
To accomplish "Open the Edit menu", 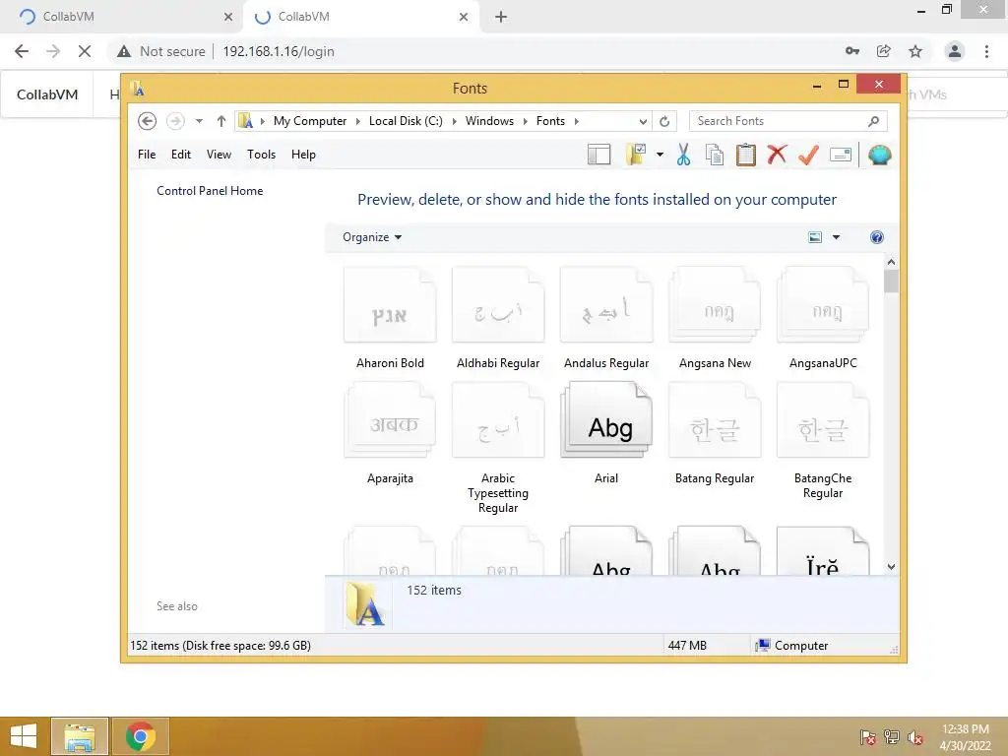I will point(181,155).
